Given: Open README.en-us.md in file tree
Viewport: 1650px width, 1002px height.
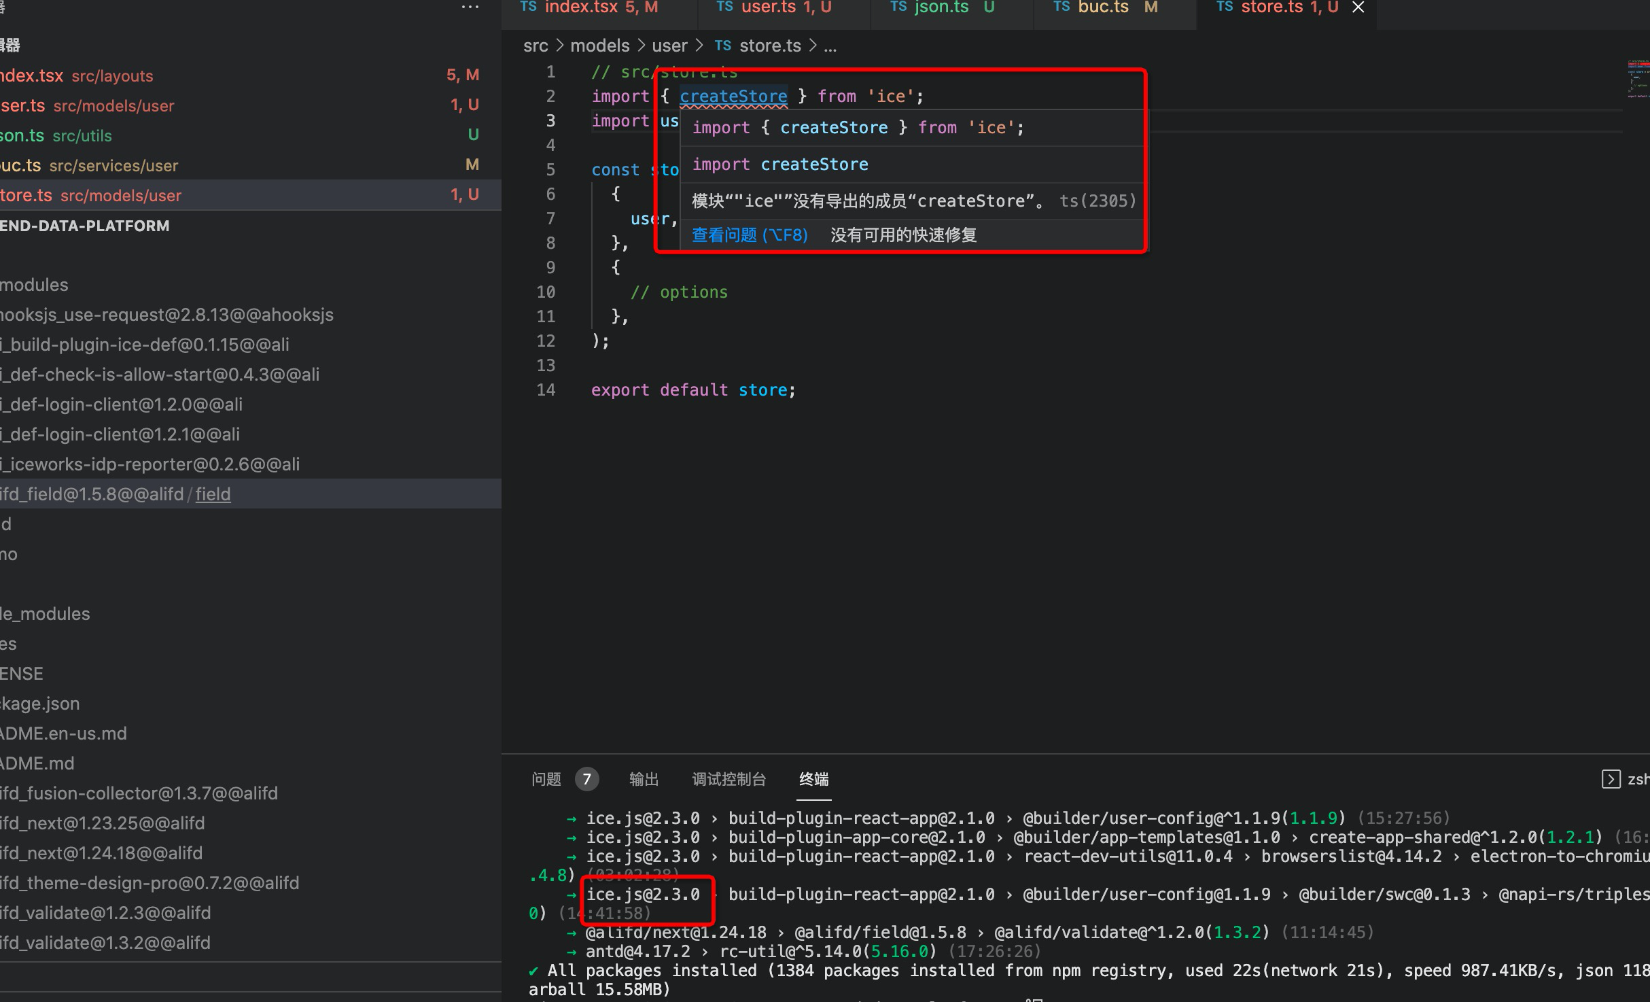Looking at the screenshot, I should [251, 733].
